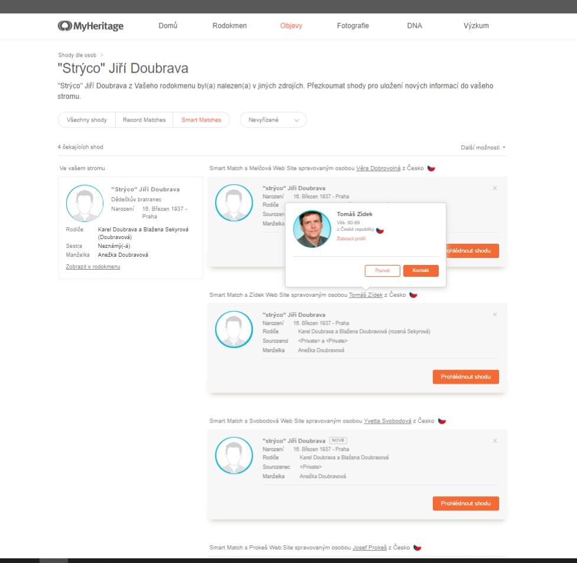The width and height of the screenshot is (577, 563).
Task: Select the Smart Matches tab
Action: [201, 120]
